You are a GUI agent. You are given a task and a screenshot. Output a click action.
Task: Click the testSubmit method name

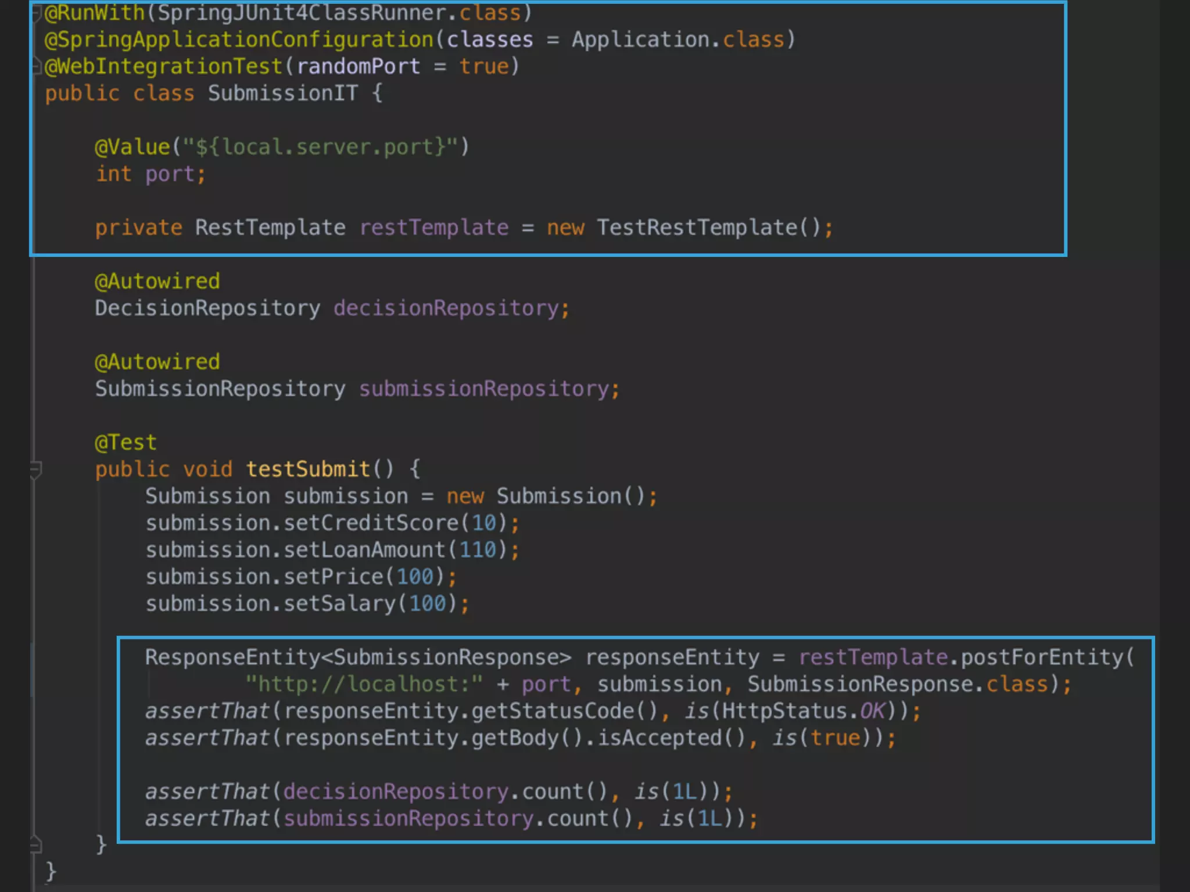307,469
